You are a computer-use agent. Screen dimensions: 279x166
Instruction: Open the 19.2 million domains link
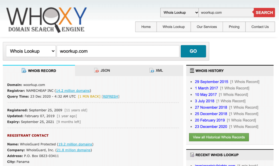click(75, 144)
